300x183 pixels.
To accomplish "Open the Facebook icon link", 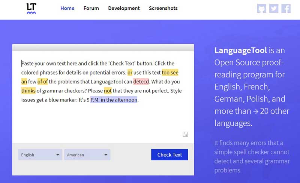I will click(x=286, y=8).
